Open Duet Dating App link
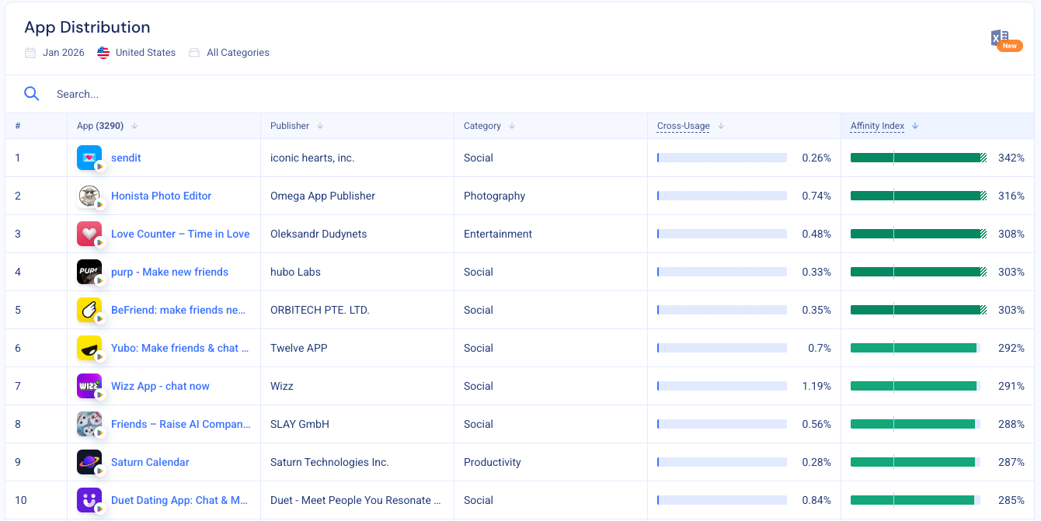Viewport: 1041px width, 521px height. pyautogui.click(x=179, y=500)
